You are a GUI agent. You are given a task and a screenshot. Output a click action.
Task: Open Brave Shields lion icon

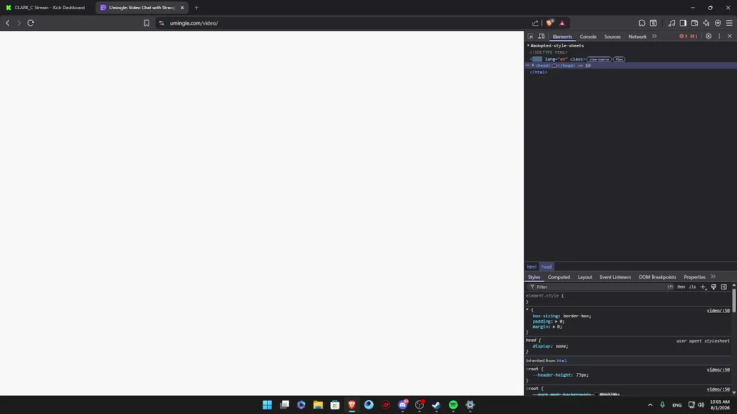click(549, 23)
